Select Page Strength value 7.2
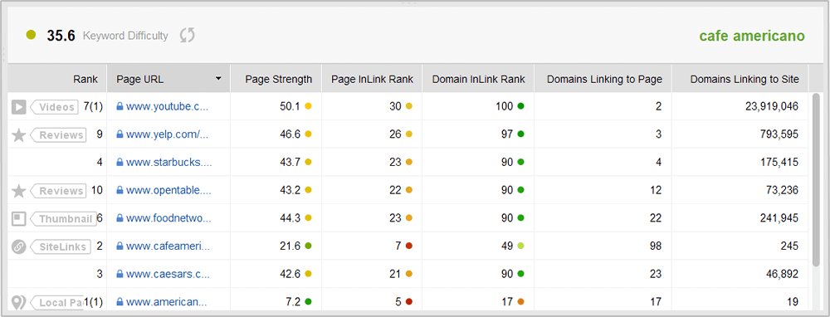Image resolution: width=830 pixels, height=317 pixels. 293,302
